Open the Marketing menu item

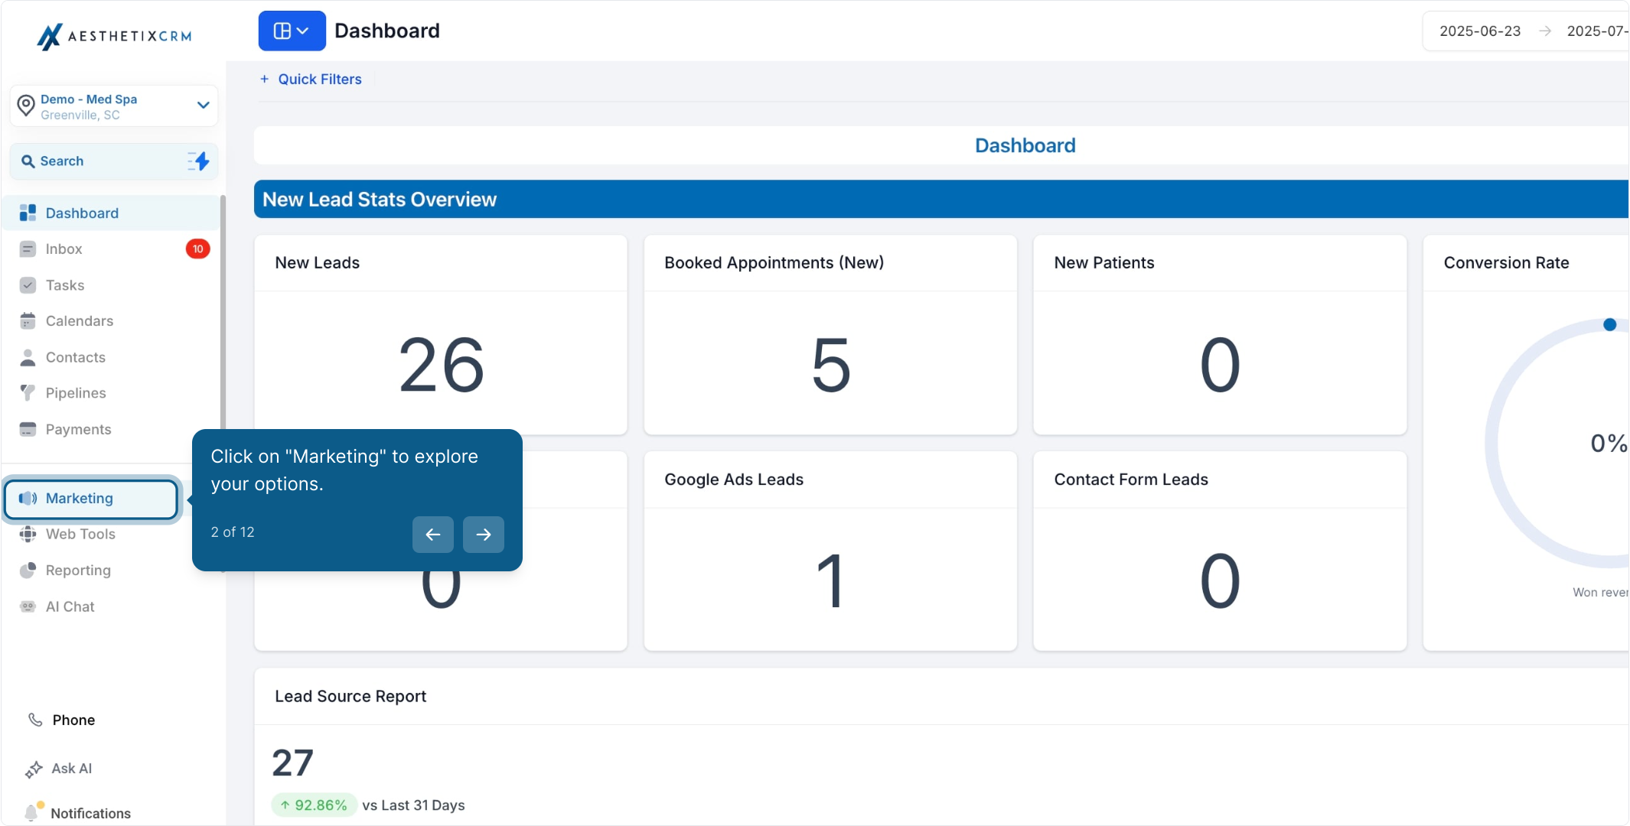tap(92, 499)
